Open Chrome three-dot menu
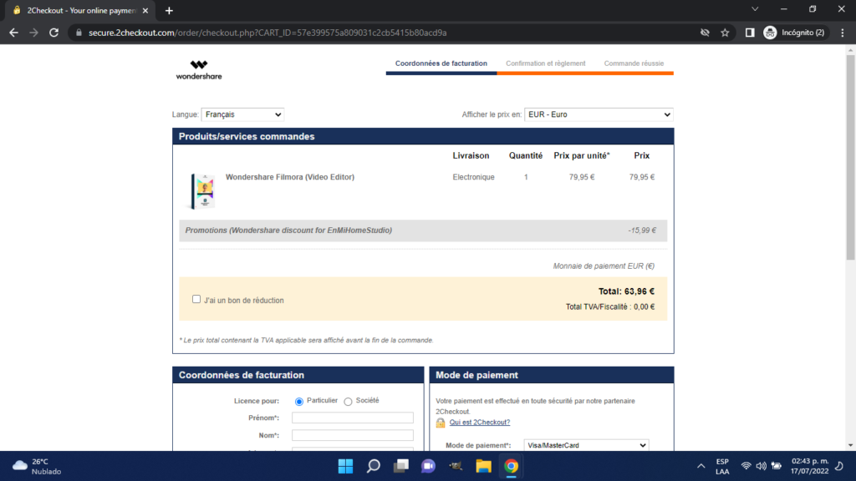Viewport: 856px width, 481px height. 843,33
